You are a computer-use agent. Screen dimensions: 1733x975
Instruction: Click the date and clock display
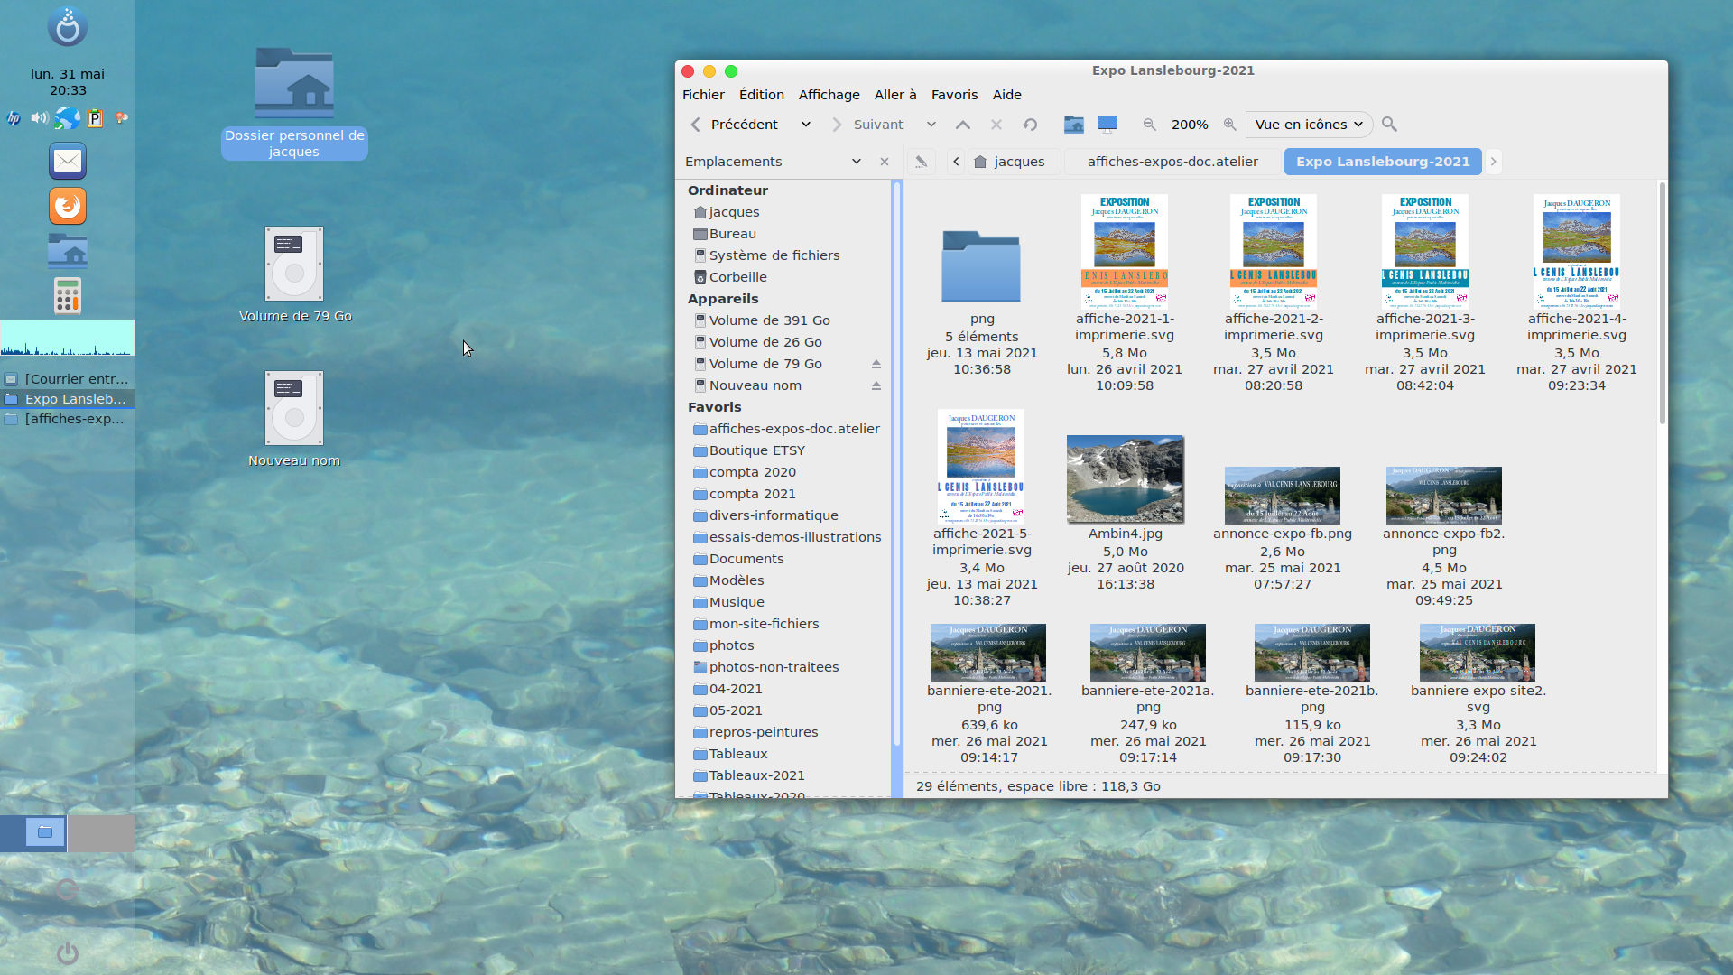[68, 82]
